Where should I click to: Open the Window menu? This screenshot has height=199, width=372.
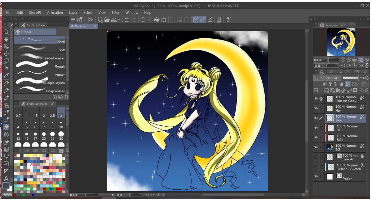132,13
